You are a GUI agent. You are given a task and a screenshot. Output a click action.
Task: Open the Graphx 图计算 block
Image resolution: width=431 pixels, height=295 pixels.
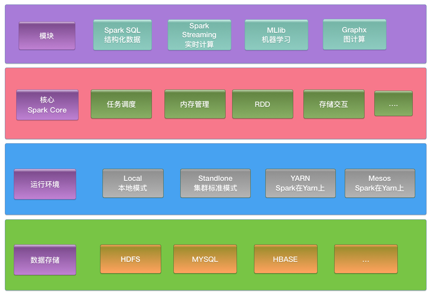coord(354,35)
